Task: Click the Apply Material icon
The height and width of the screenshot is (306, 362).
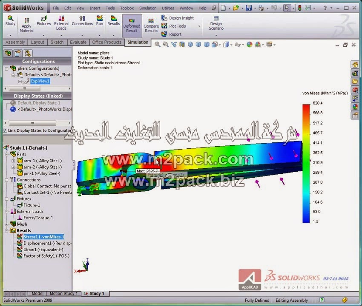Action: click(x=26, y=25)
